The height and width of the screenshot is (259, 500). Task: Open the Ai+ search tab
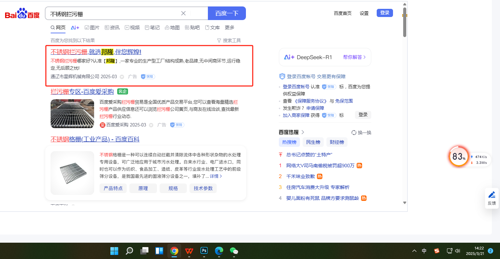point(75,28)
